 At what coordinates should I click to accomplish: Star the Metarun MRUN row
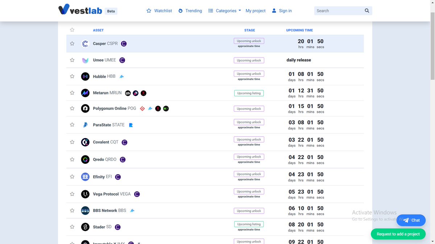coord(72,93)
